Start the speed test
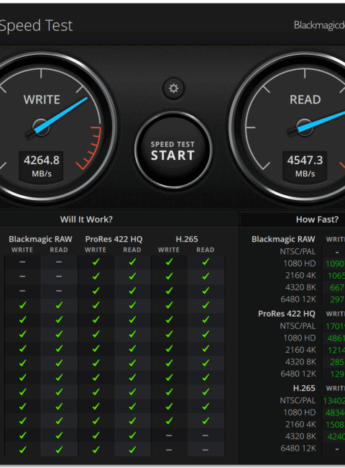 [x=173, y=150]
